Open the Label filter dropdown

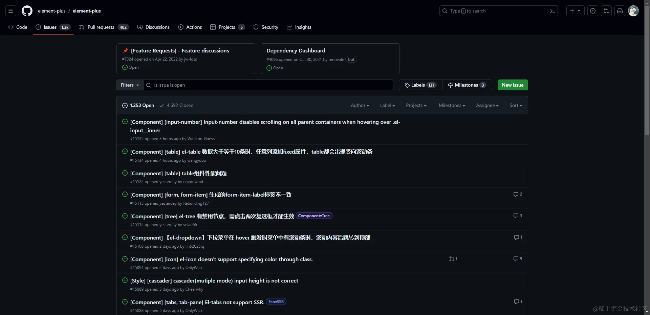387,106
